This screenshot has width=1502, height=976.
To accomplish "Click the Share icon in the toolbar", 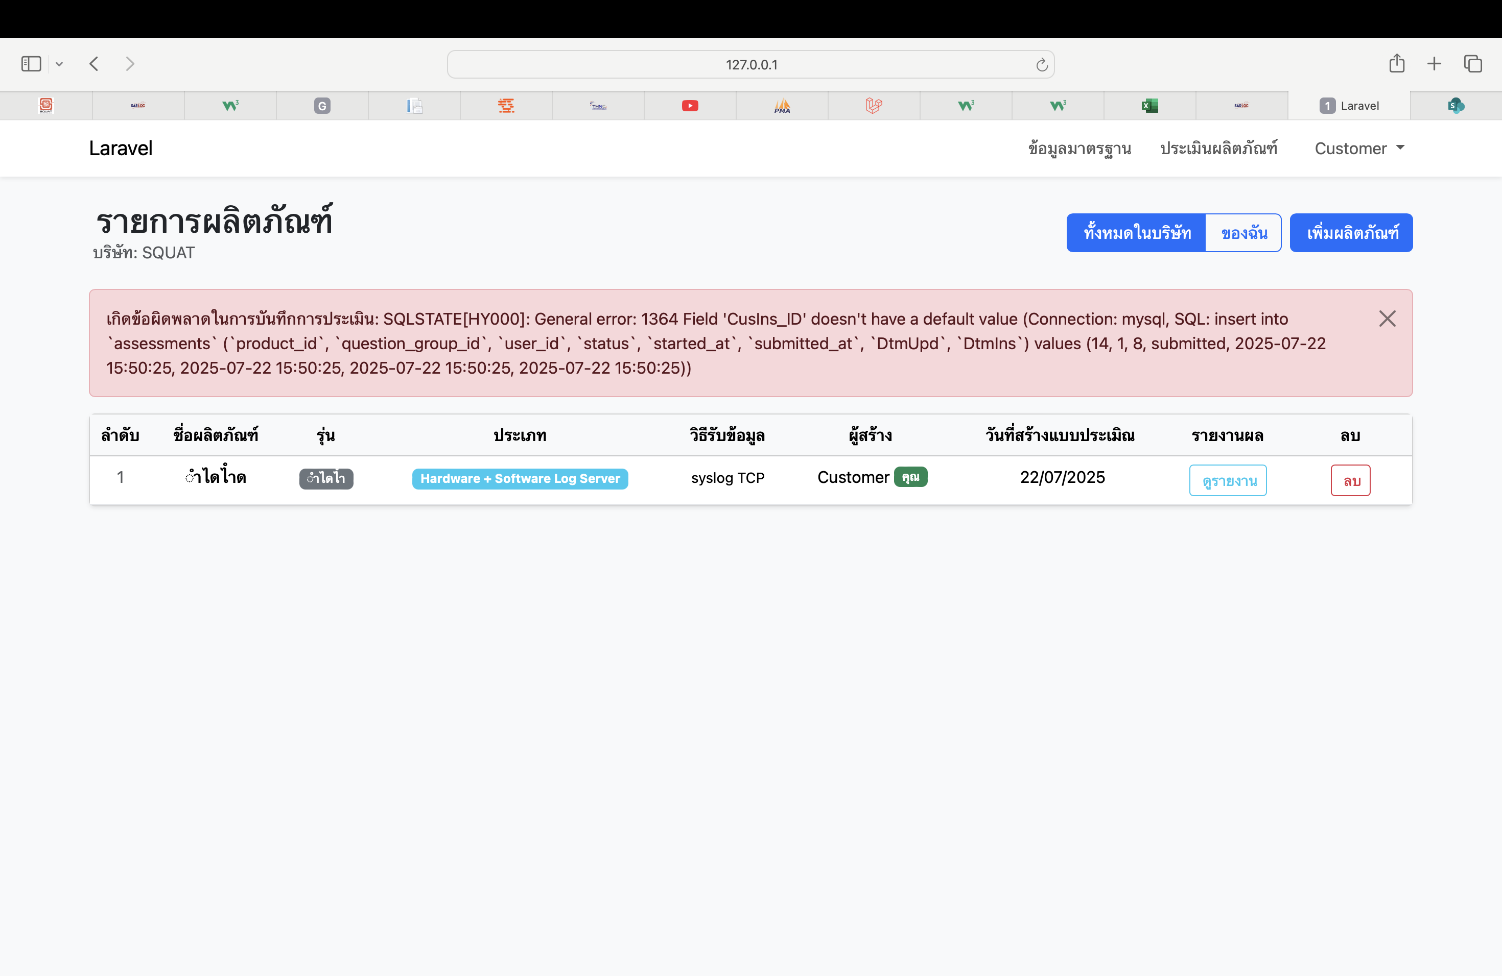I will (1396, 64).
